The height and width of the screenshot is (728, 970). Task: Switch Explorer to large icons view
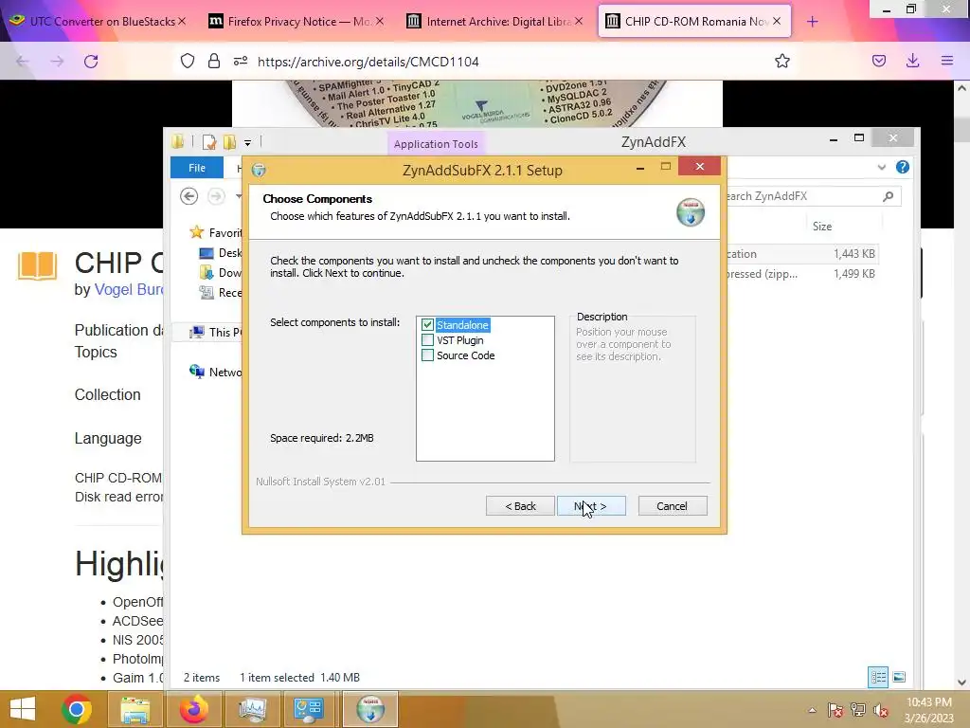click(x=900, y=677)
